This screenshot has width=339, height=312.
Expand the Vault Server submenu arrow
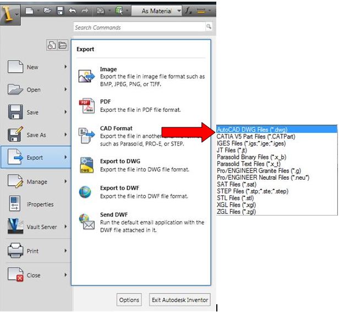pos(65,227)
